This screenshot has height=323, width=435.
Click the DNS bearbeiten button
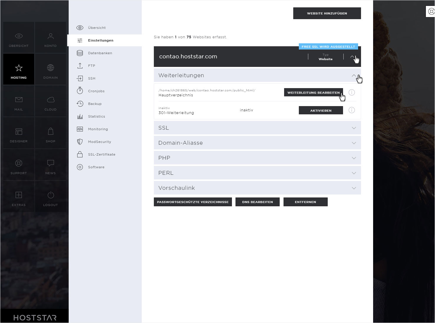click(x=258, y=202)
